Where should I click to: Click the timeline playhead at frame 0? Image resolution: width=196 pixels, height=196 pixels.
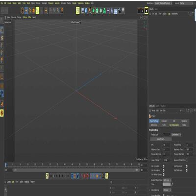(x=6, y=165)
